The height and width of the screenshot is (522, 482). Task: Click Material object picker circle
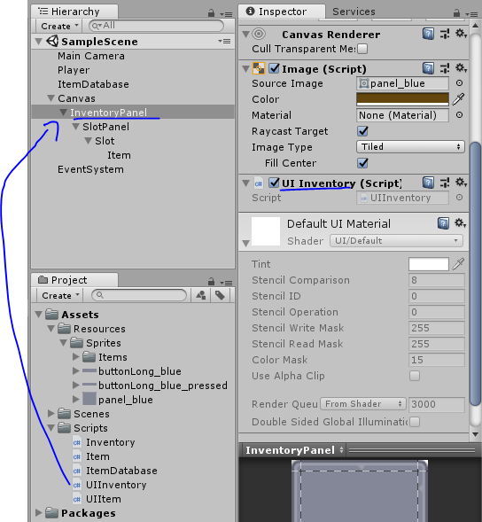pos(459,115)
